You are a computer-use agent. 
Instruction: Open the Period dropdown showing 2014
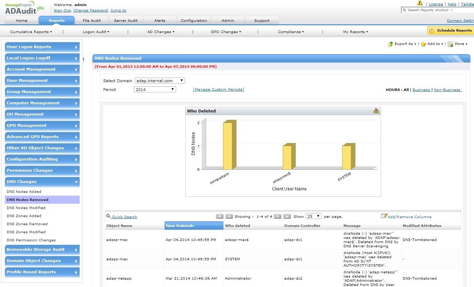pyautogui.click(x=155, y=90)
